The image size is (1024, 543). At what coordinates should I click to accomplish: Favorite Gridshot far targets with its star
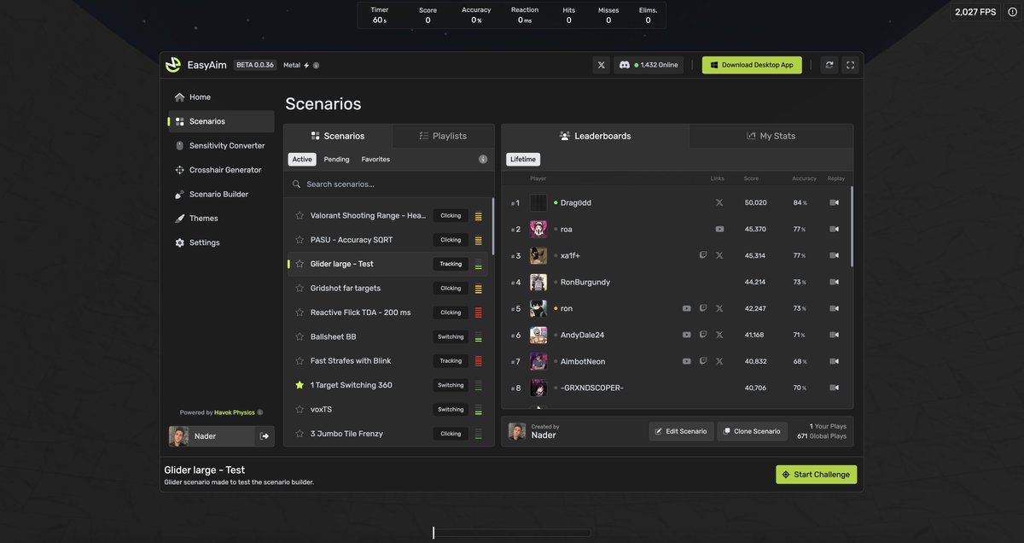pos(300,288)
